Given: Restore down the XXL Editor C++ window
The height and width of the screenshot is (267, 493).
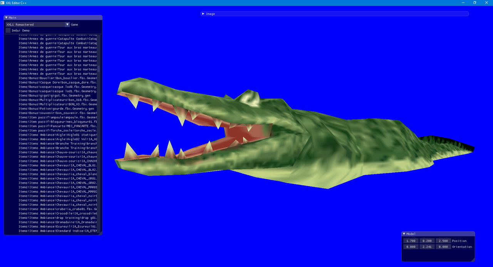Looking at the screenshot, I should pyautogui.click(x=475, y=2).
